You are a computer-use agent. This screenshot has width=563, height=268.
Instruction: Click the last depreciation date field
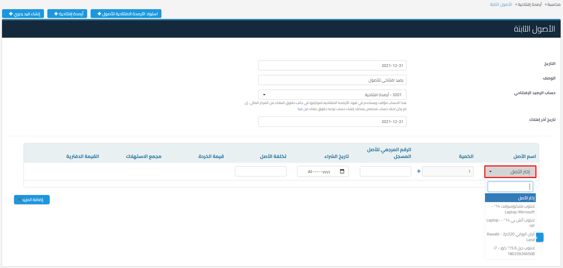(x=332, y=122)
